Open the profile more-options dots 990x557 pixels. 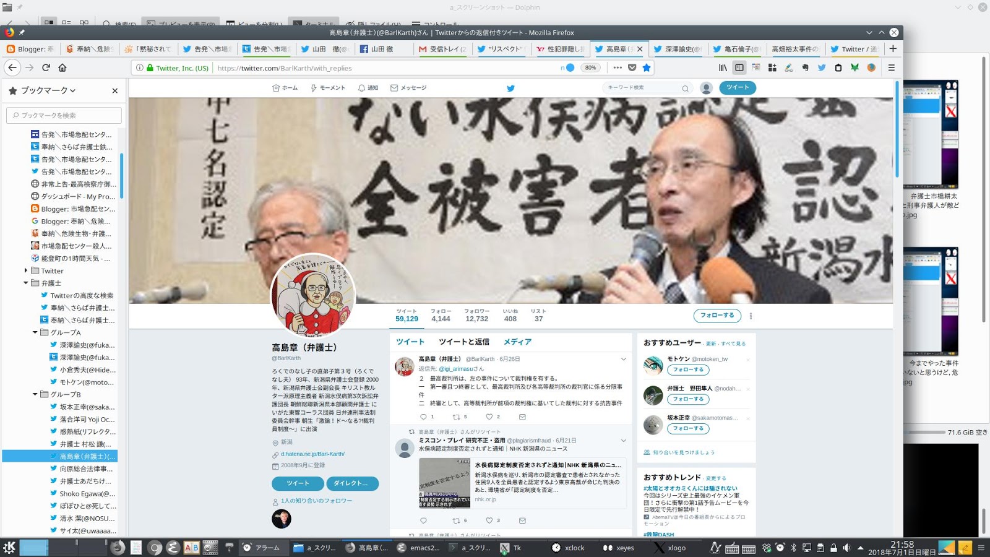point(751,316)
